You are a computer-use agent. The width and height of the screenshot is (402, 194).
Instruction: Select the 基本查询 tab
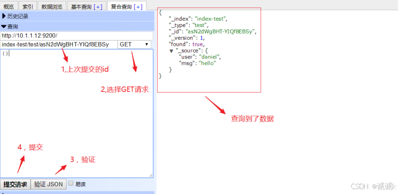click(81, 7)
